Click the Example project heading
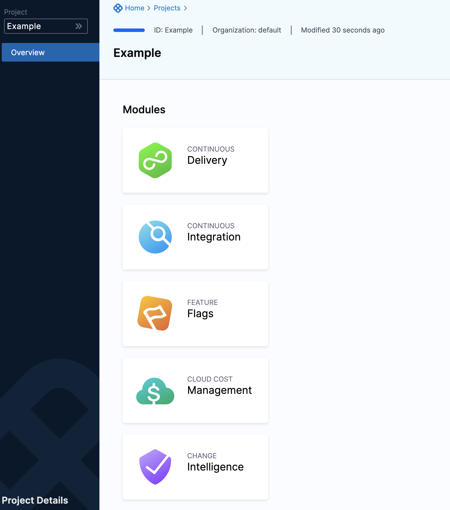Screen dimensions: 450x510 [x=137, y=53]
